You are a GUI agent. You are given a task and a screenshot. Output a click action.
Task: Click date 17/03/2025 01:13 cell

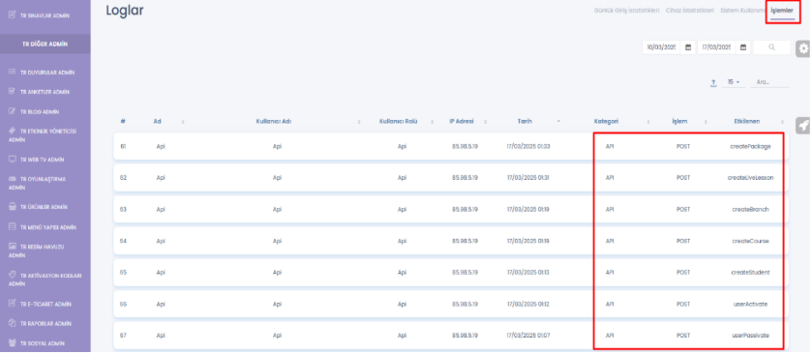pos(528,273)
